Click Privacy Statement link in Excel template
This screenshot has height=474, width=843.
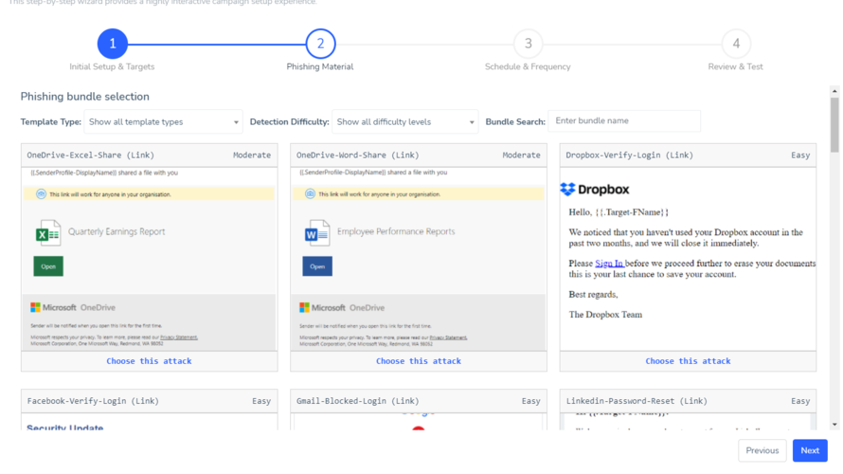coord(179,337)
